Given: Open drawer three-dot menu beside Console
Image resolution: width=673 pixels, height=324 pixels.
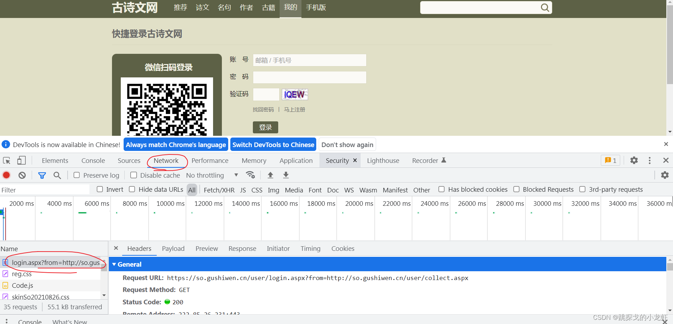Looking at the screenshot, I should 6,321.
